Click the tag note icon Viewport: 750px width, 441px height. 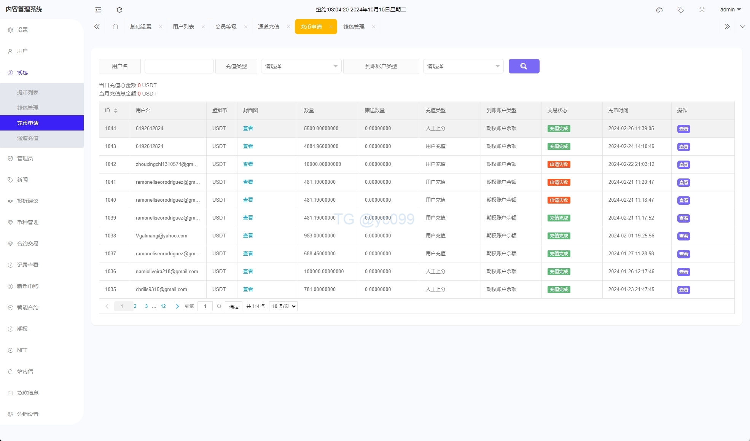pyautogui.click(x=681, y=10)
